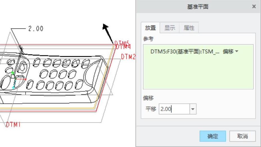Click the 平移 offset value field

[x=174, y=109]
